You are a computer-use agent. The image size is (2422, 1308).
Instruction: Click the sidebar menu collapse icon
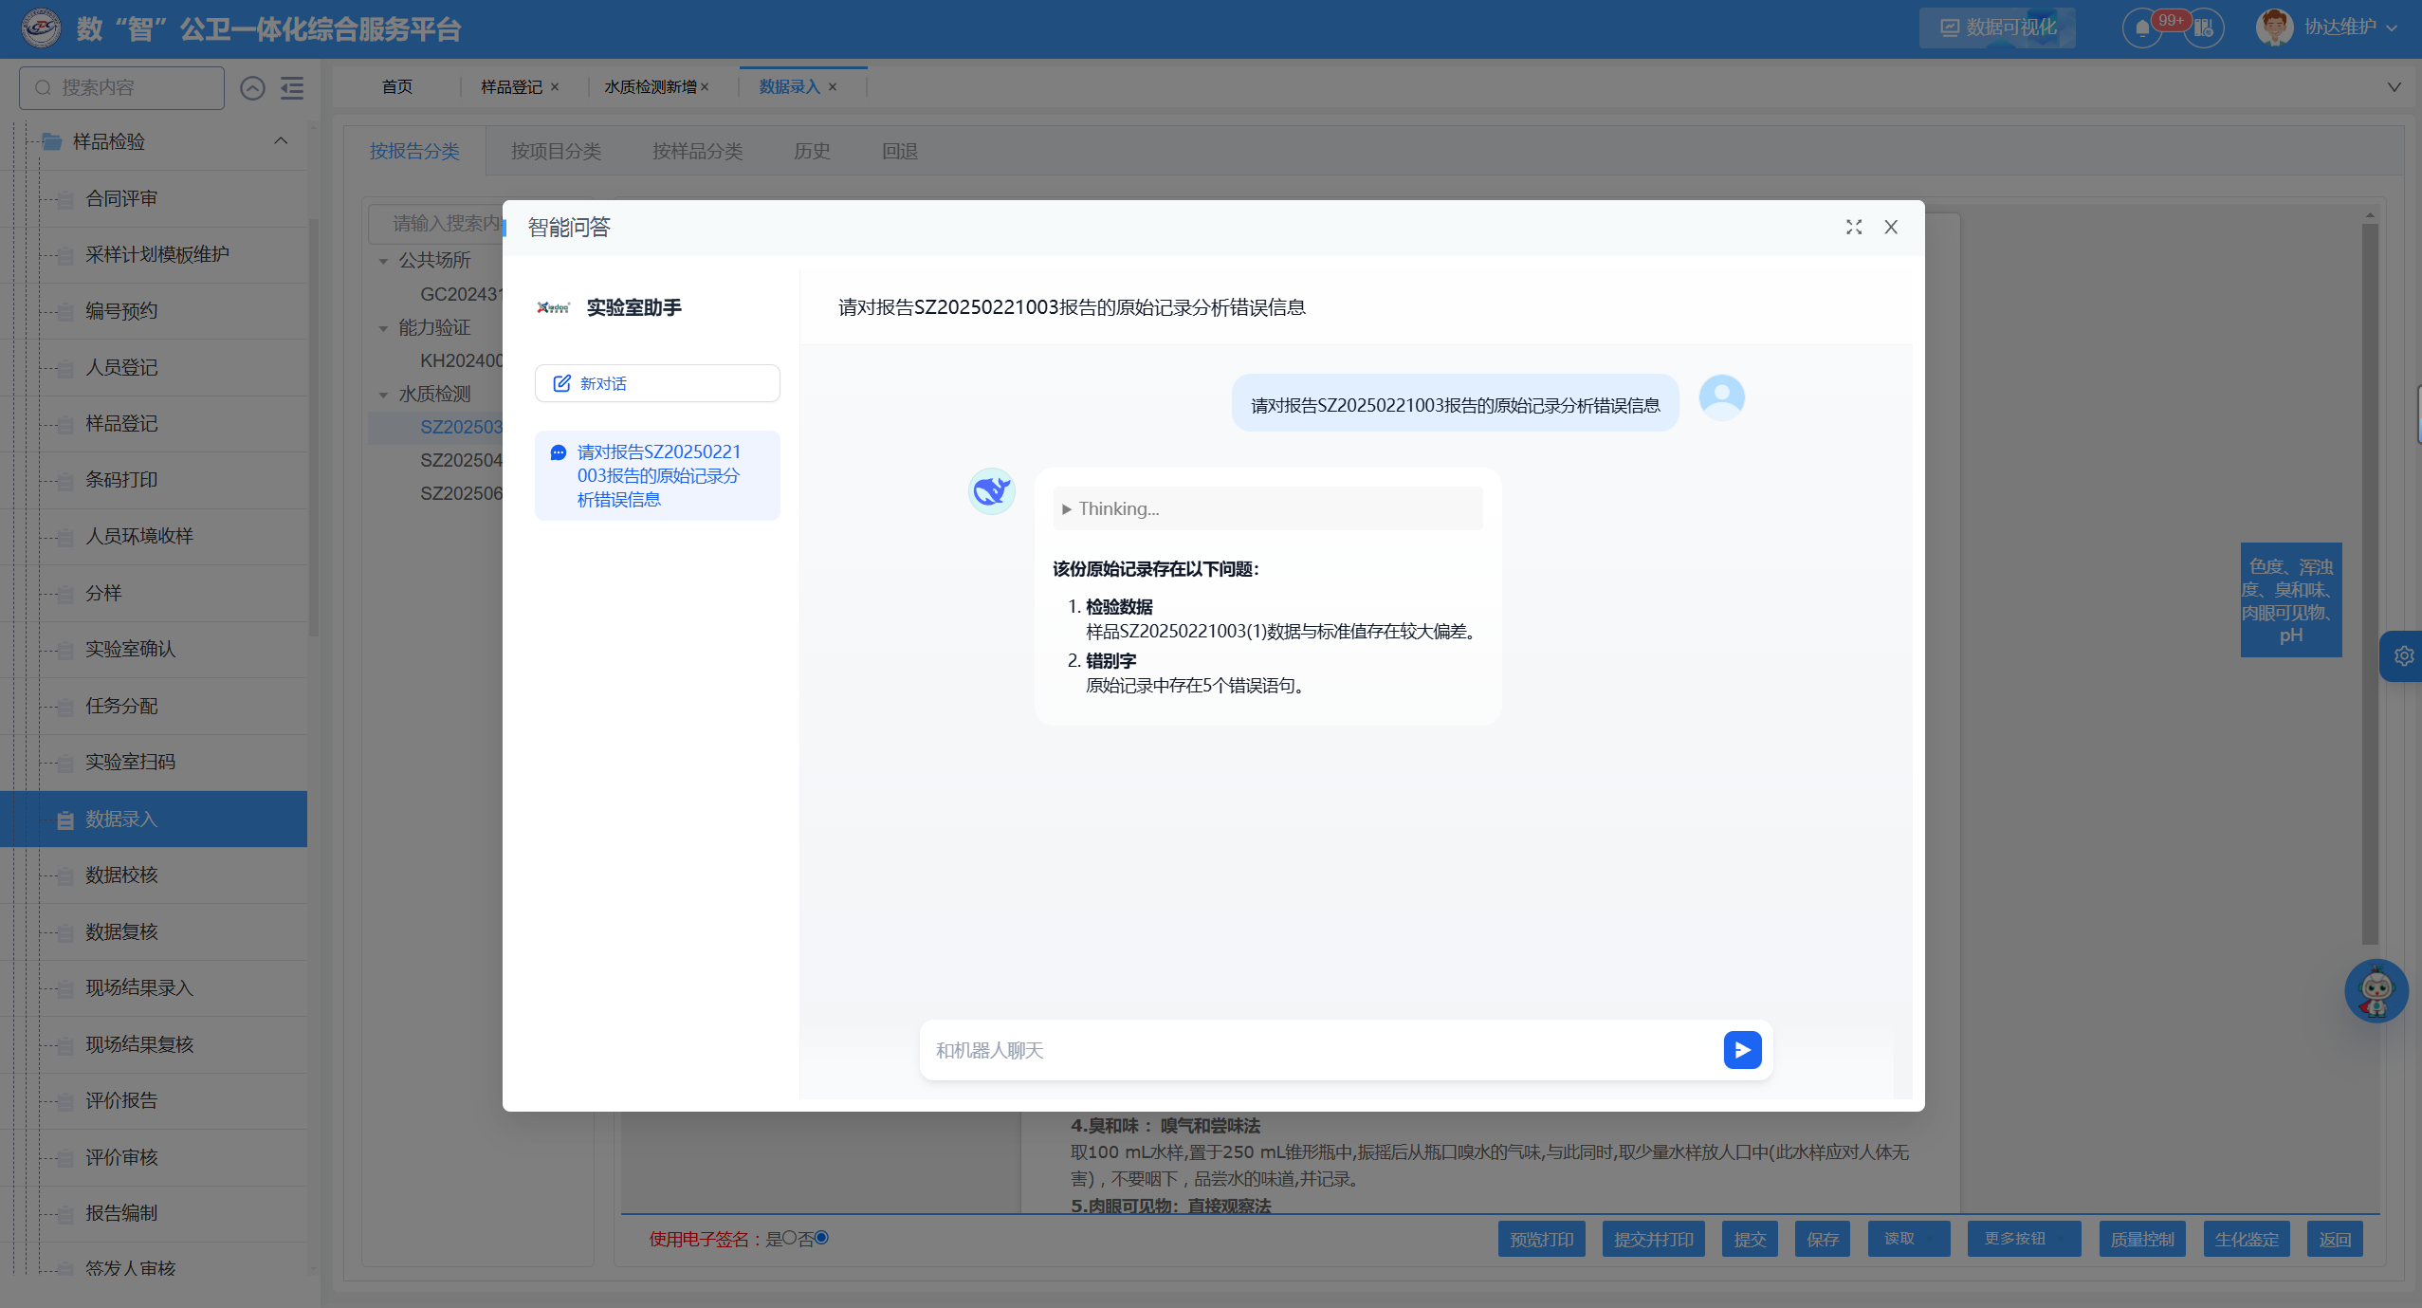point(292,88)
